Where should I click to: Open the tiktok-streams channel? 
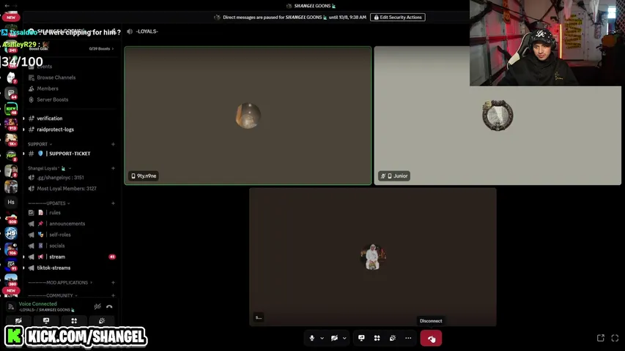tap(53, 268)
